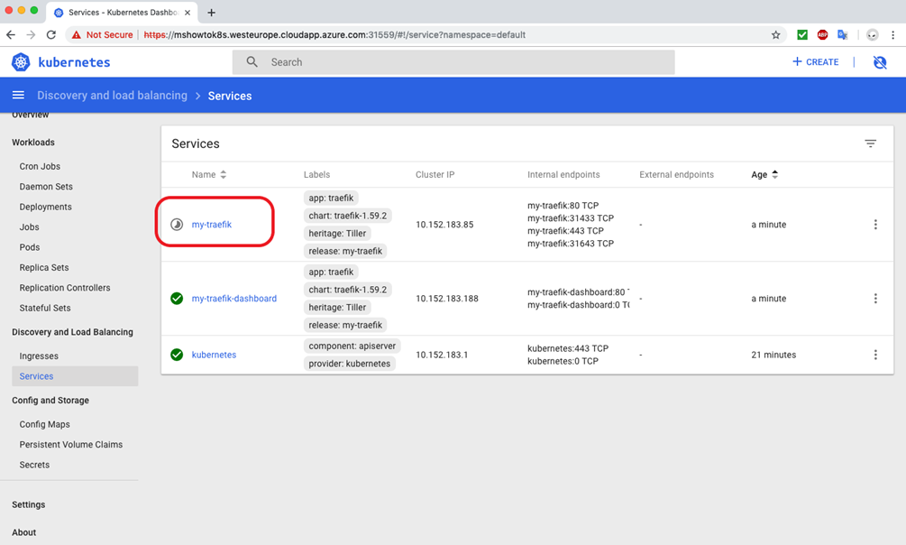Screen dimensions: 906x545
Task: Close the Services Kubernetes Dashboard tab
Action: 188,12
